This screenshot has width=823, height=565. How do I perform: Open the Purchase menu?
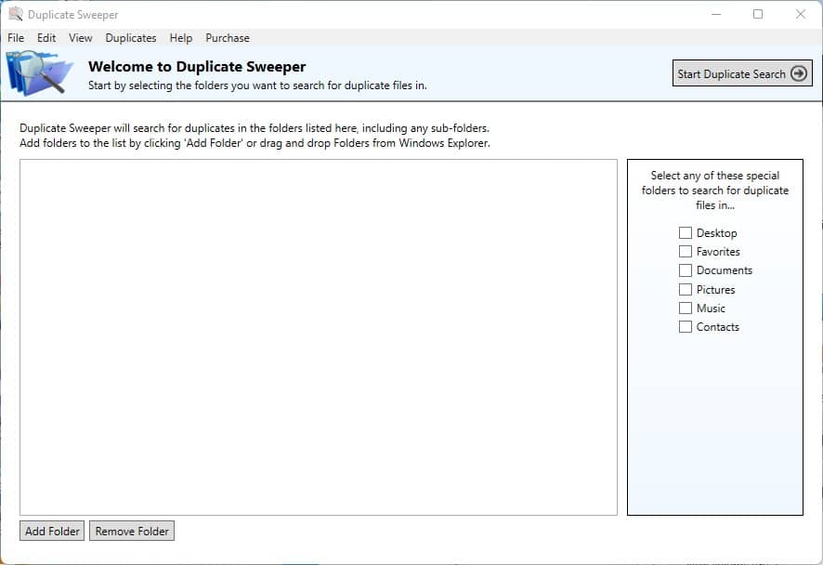click(x=228, y=38)
